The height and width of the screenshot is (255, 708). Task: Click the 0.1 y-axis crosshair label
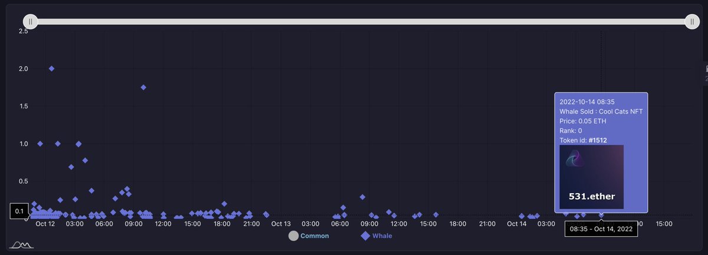[x=19, y=211]
